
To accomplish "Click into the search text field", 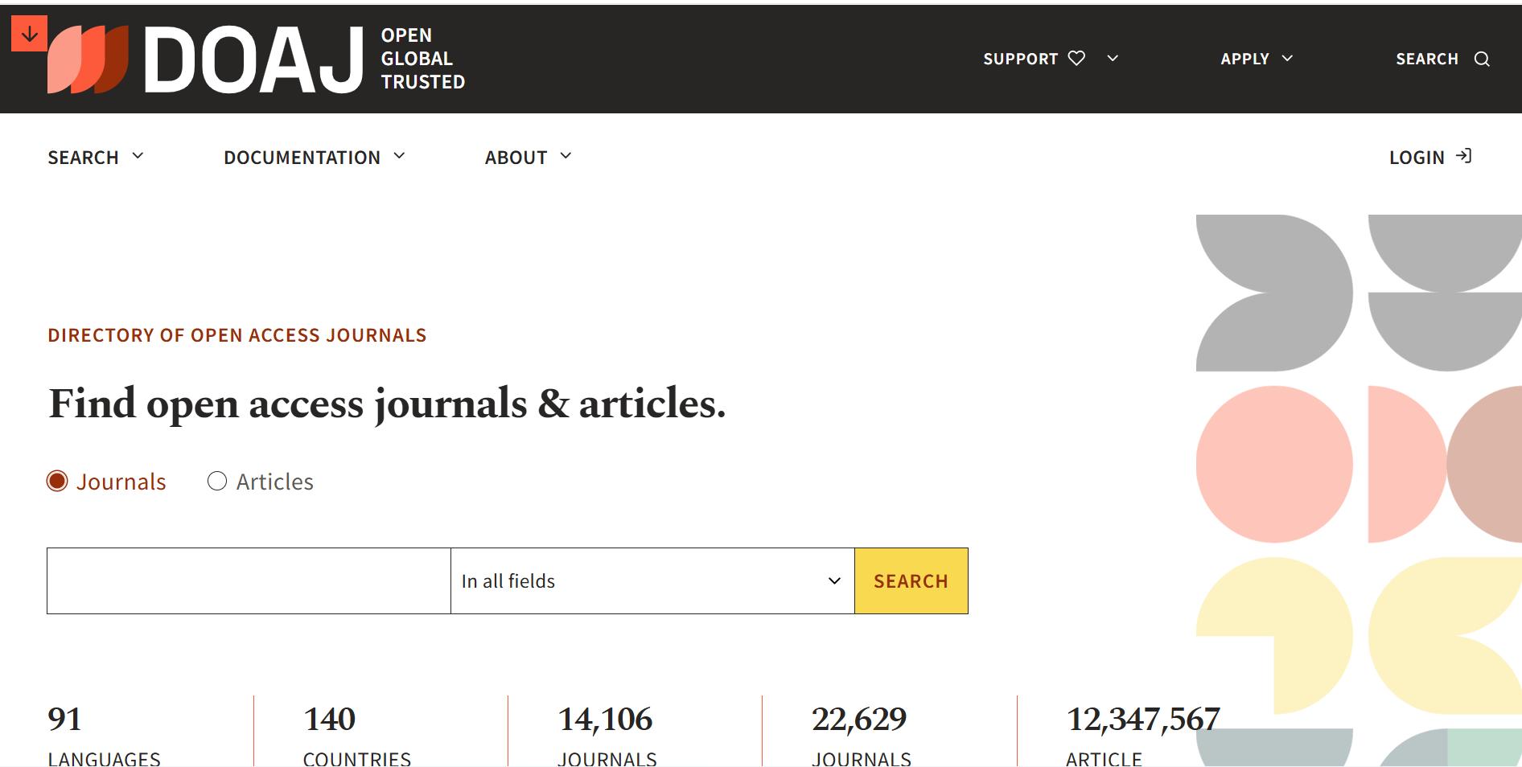I will 249,580.
